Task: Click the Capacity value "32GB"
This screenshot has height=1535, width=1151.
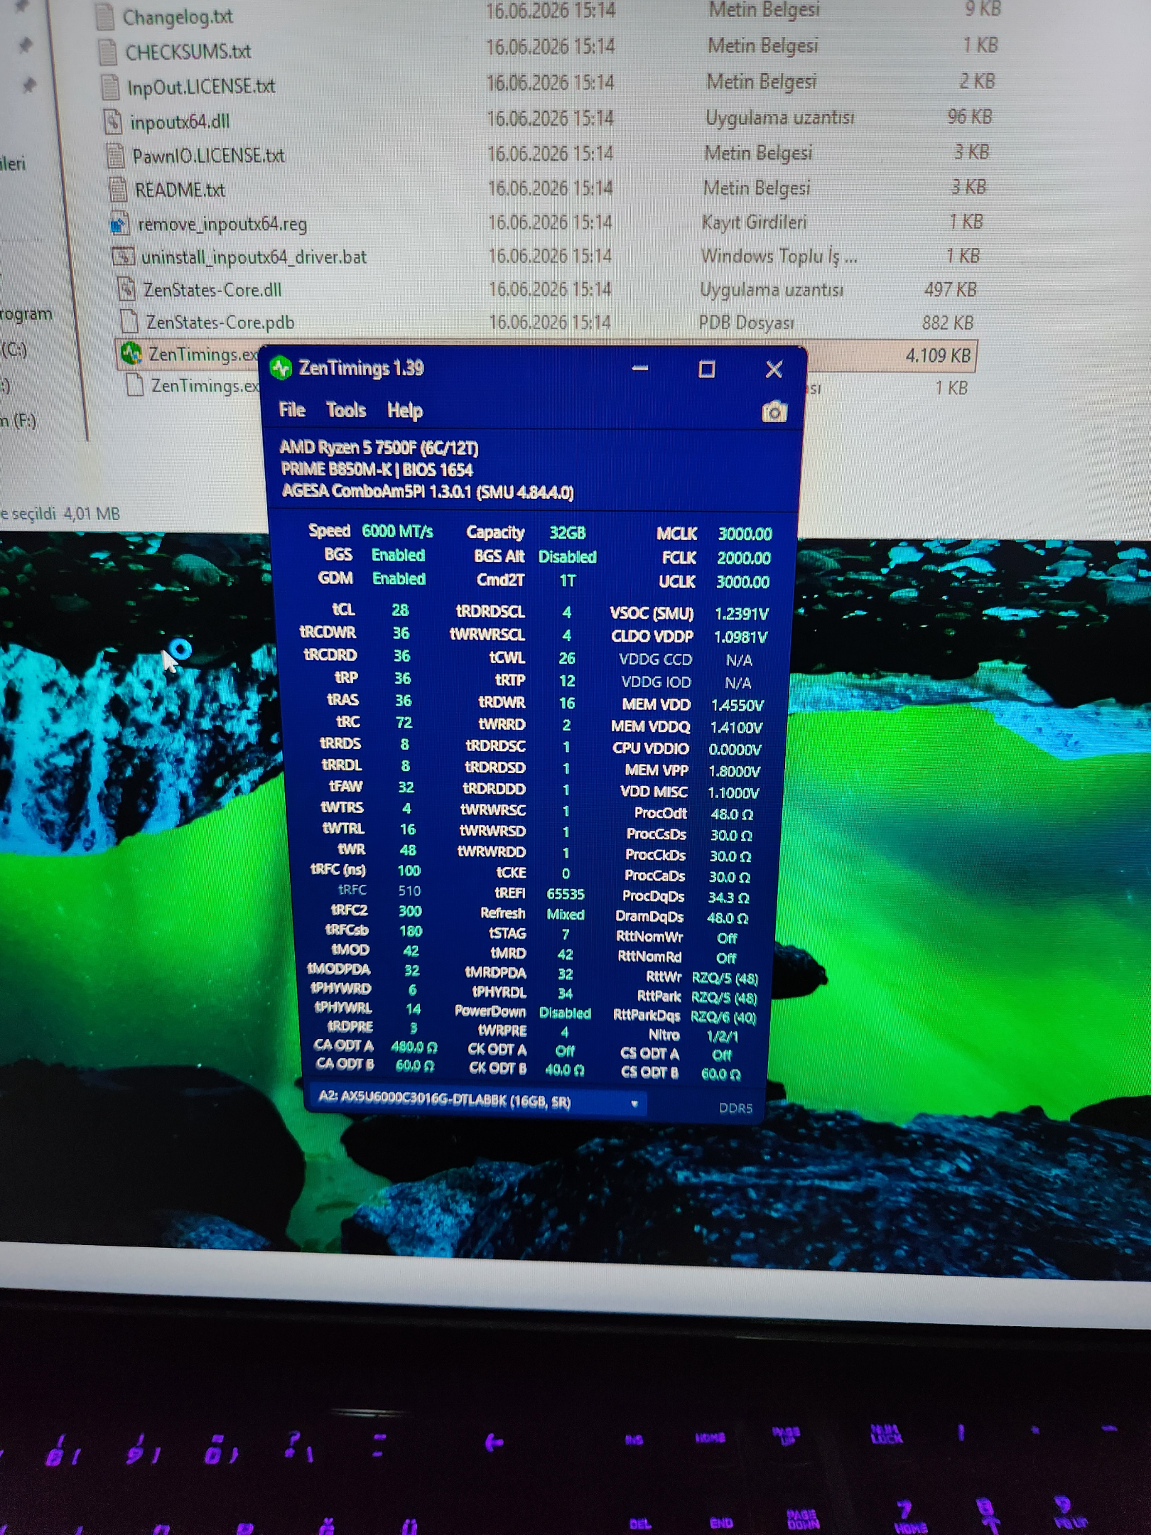Action: point(567,533)
